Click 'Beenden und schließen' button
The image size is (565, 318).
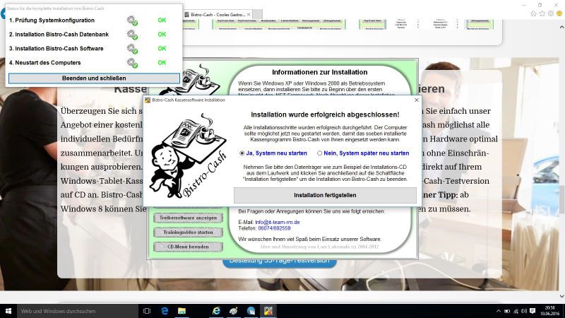click(94, 78)
